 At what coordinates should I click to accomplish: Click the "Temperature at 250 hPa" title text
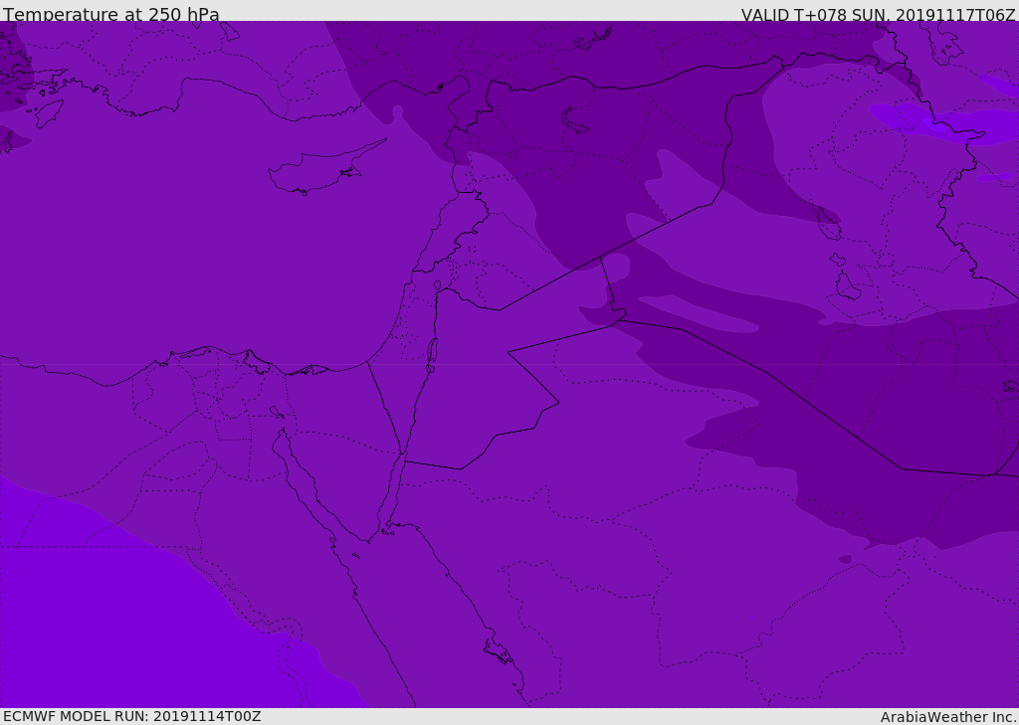[111, 14]
